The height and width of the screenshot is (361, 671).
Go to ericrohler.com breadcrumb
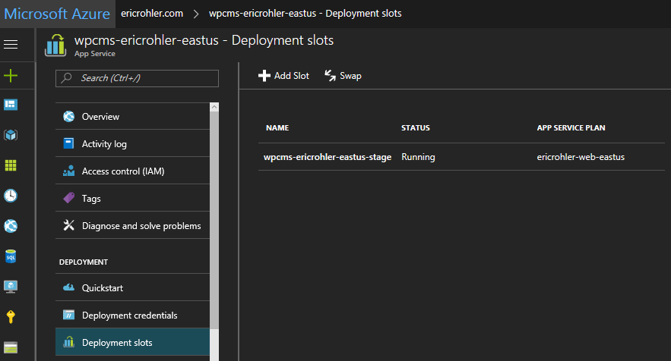pos(152,13)
